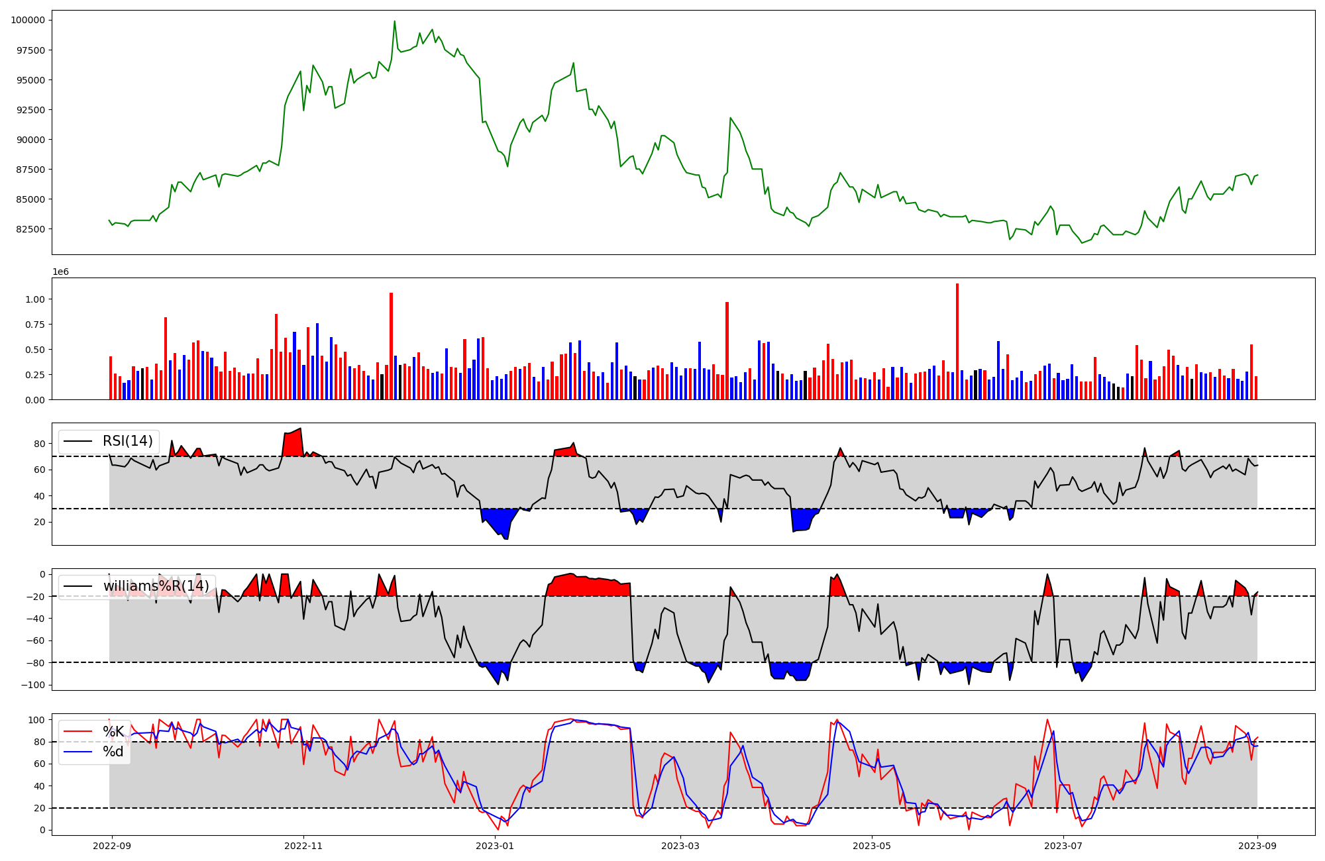The width and height of the screenshot is (1325, 861).
Task: Click the 1e6 volume scale label
Action: (60, 272)
